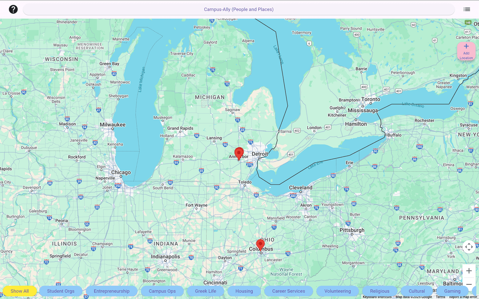Viewport: 479px width, 299px height.
Task: Filter by Gaming category
Action: pyautogui.click(x=452, y=291)
